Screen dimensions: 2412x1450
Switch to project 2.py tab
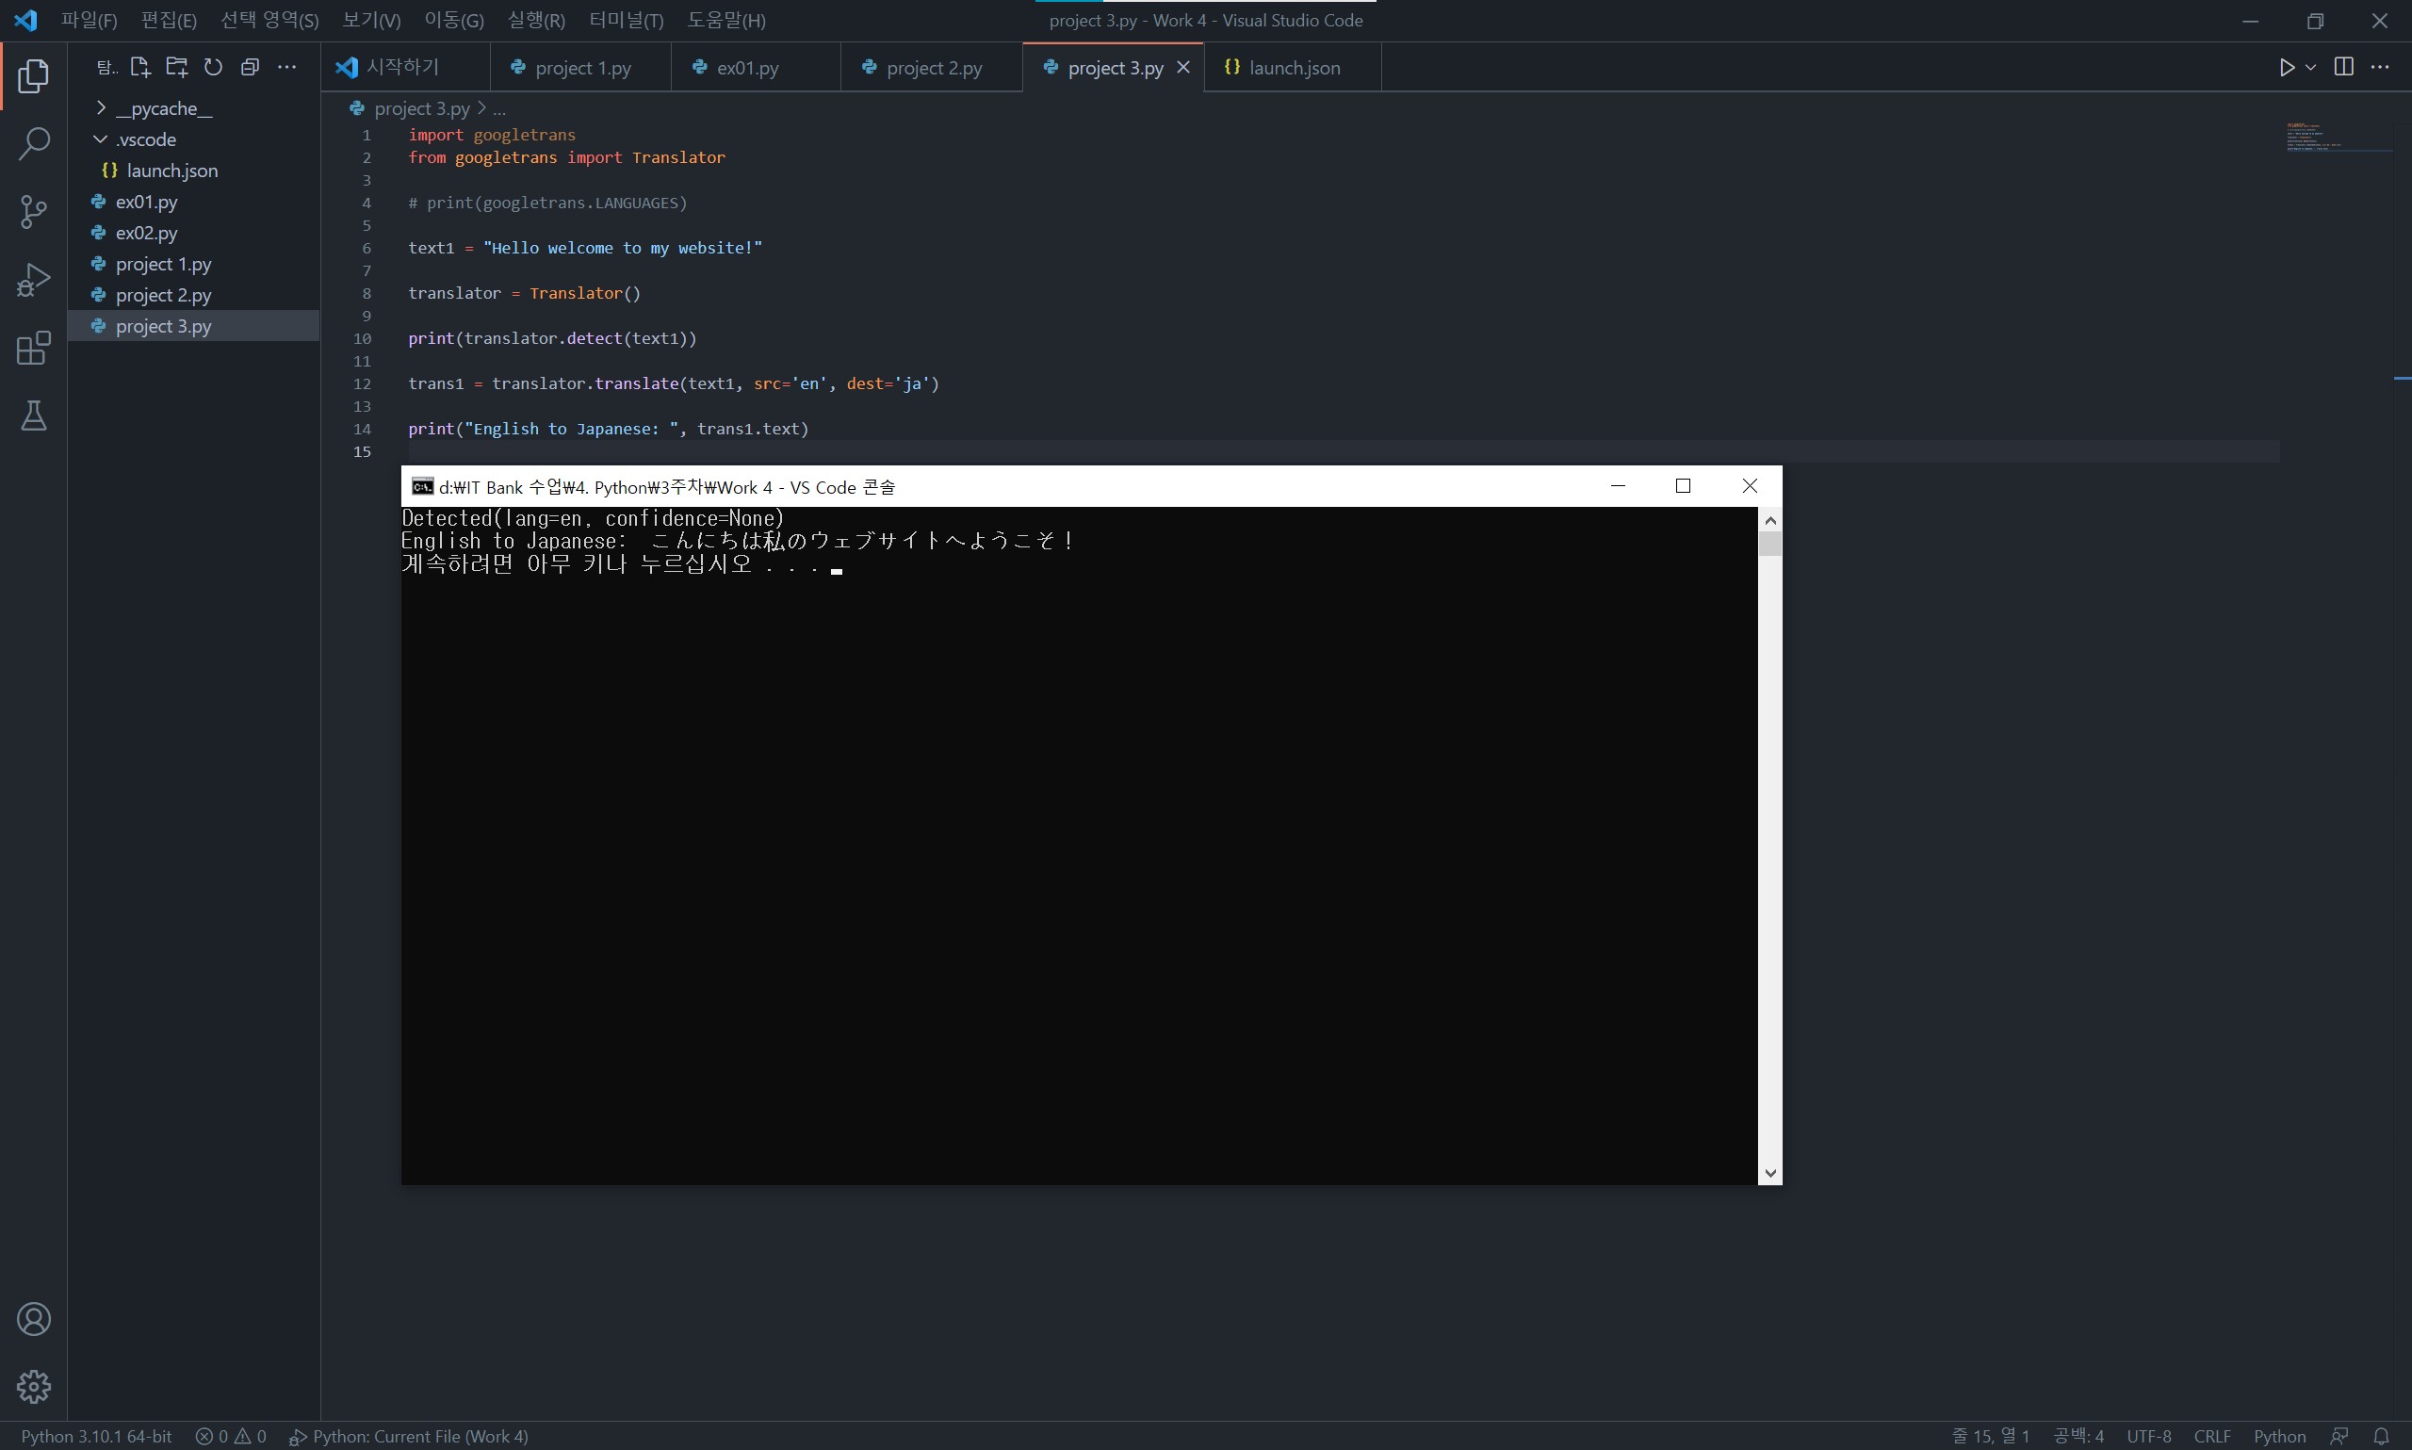click(x=933, y=68)
